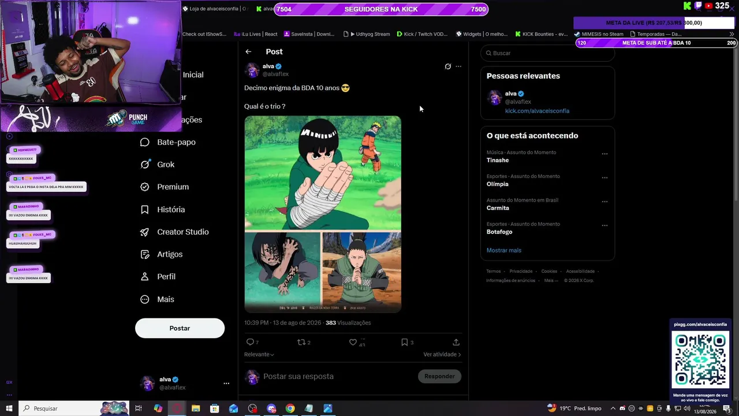The height and width of the screenshot is (416, 739).
Task: Open 'KICK Bounties' bookmark
Action: click(x=542, y=34)
